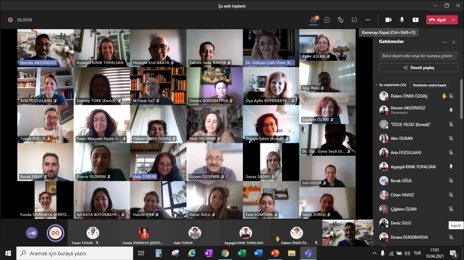Open the dropdown arrow next to Ayrıl
The height and width of the screenshot is (260, 464).
(x=453, y=20)
